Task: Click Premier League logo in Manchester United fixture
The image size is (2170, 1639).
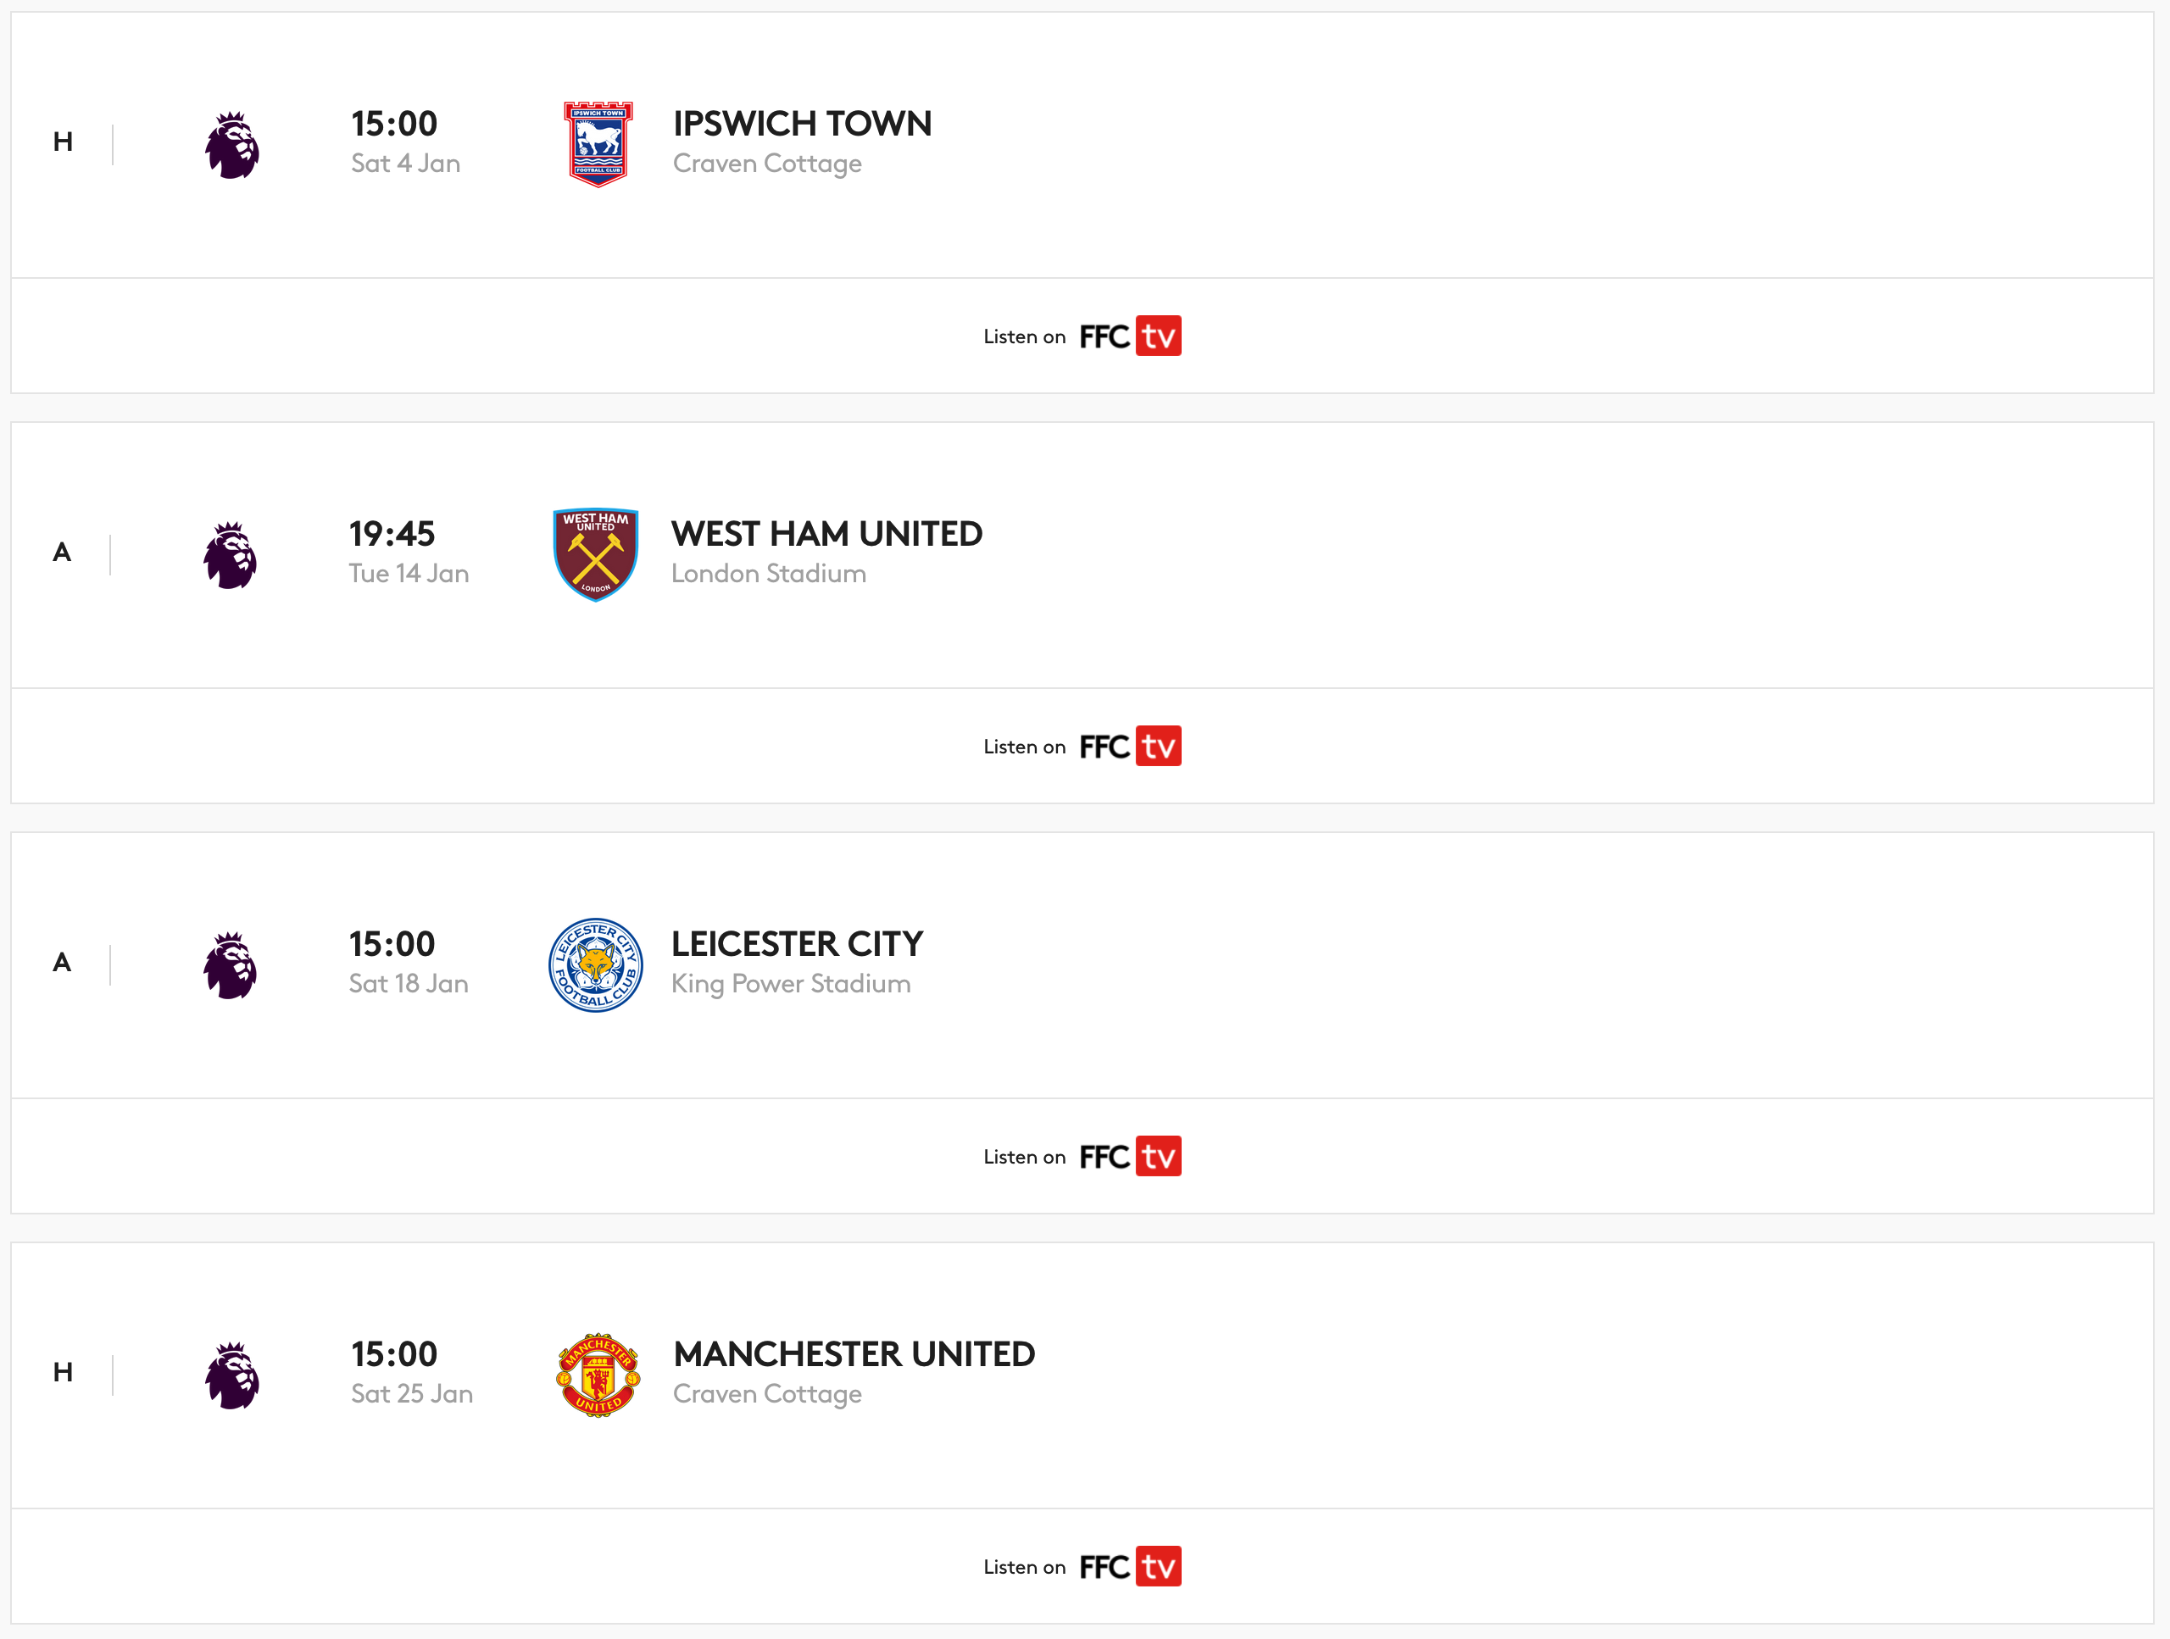Action: click(231, 1375)
